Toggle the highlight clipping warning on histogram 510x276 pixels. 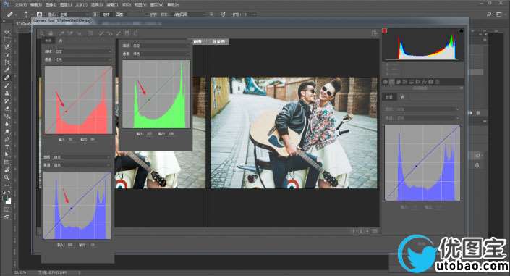(461, 30)
